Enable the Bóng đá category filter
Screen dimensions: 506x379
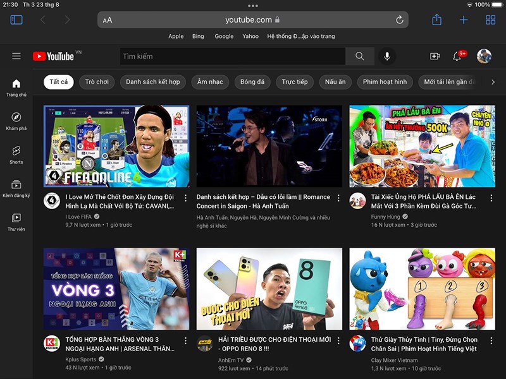point(253,82)
